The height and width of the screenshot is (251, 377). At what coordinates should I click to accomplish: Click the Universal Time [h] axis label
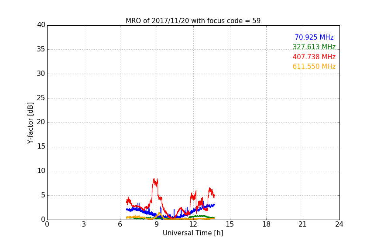[193, 233]
